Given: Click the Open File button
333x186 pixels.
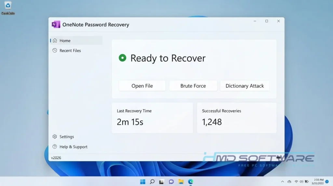Looking at the screenshot, I should click(142, 86).
